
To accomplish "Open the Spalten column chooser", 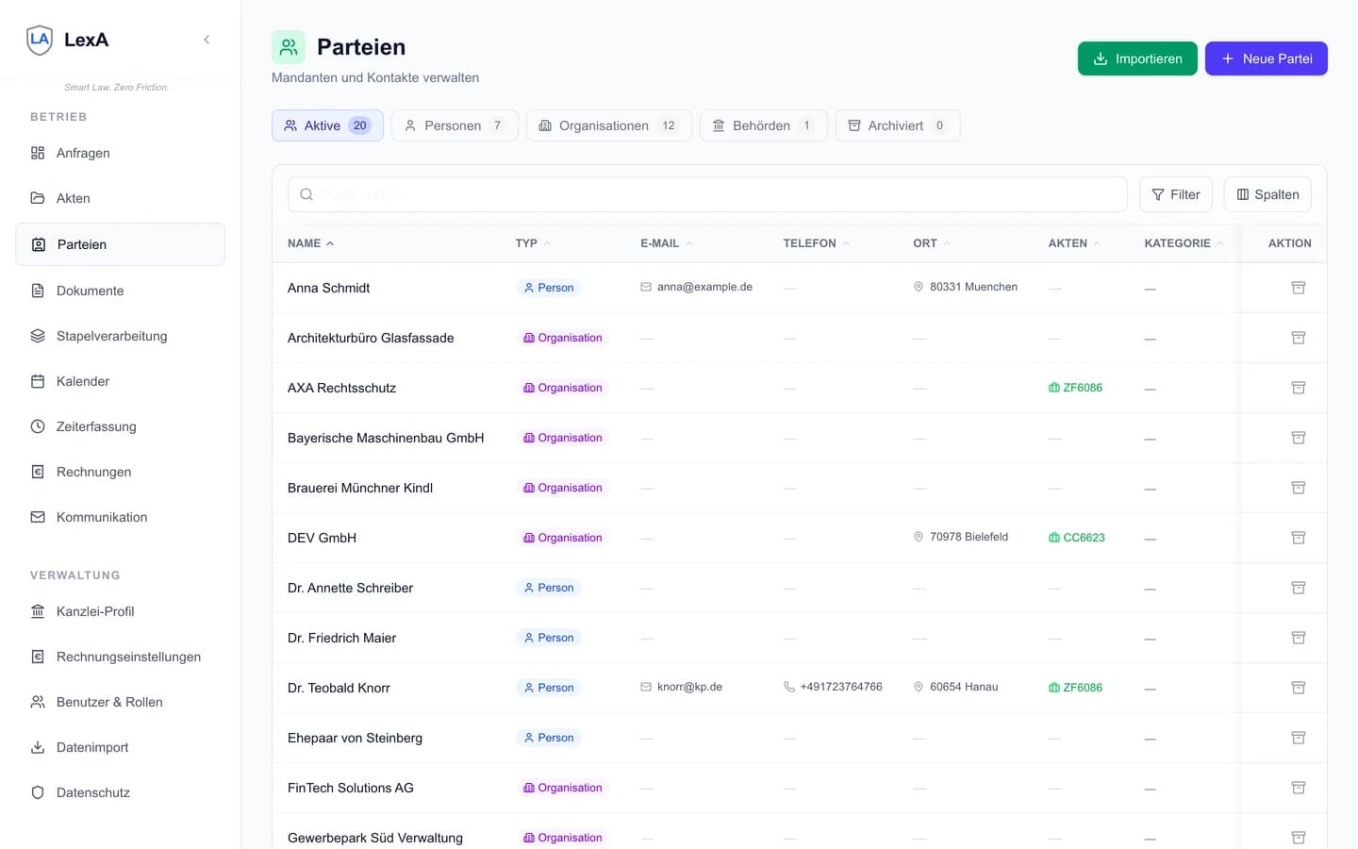I will coord(1267,194).
